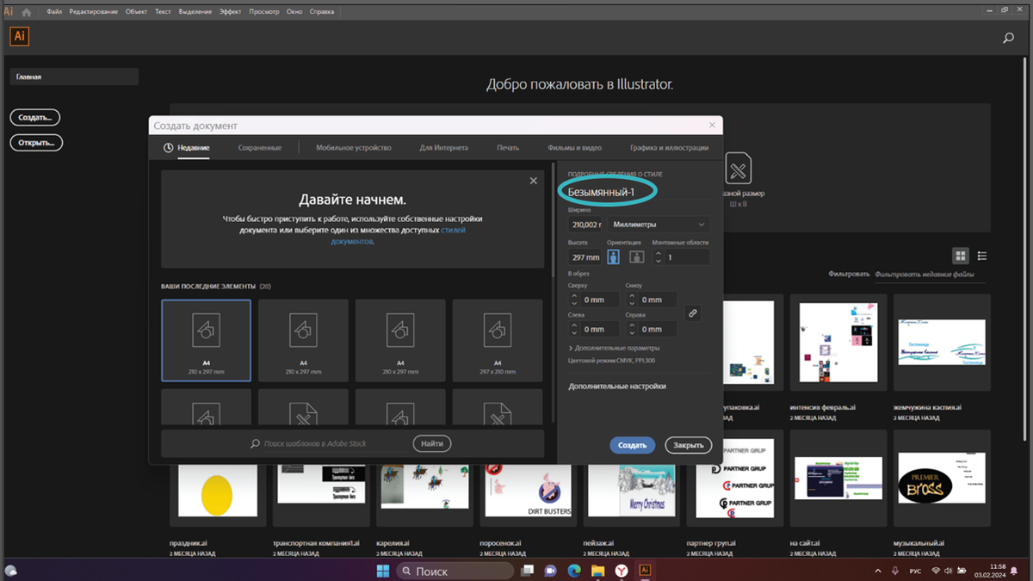Open the Эффект menu

(x=230, y=12)
